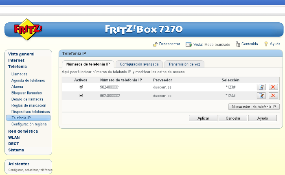
Task: Edit the 9024000002 number entry
Action: point(261,96)
